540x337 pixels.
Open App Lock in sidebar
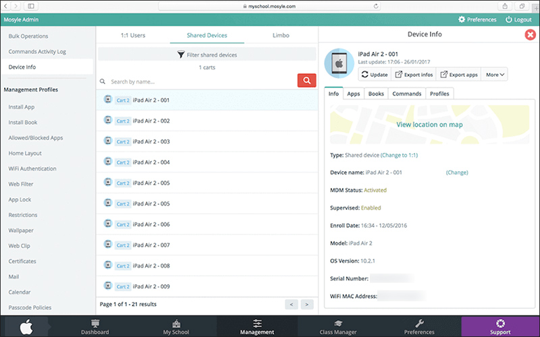coord(20,200)
